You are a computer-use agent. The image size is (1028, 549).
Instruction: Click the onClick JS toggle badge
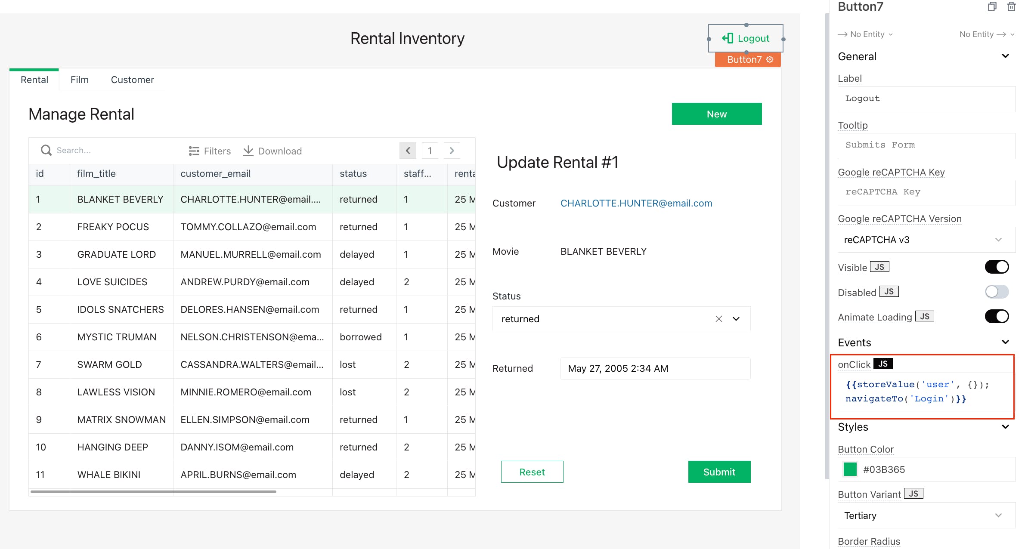coord(883,364)
